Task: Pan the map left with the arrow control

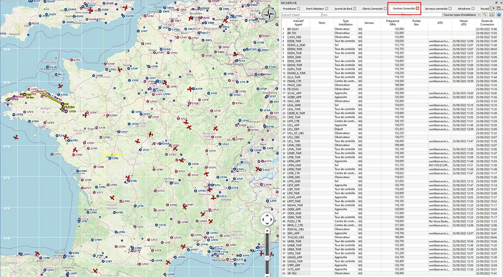Action: coord(263,220)
